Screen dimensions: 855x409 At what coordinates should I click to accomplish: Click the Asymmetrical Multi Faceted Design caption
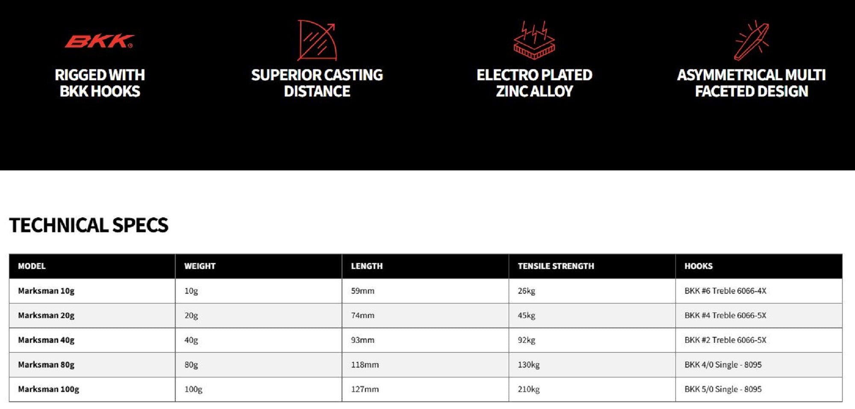[x=751, y=83]
